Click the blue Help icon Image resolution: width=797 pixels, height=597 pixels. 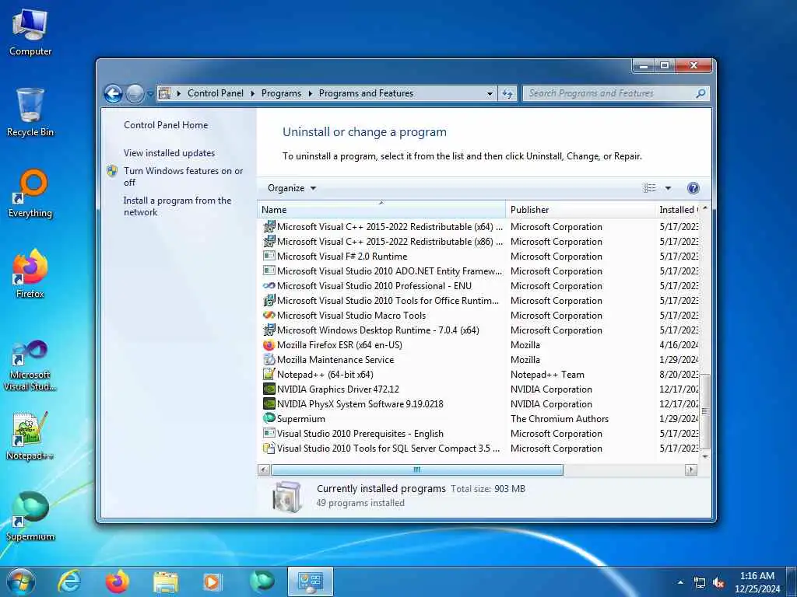click(x=693, y=188)
